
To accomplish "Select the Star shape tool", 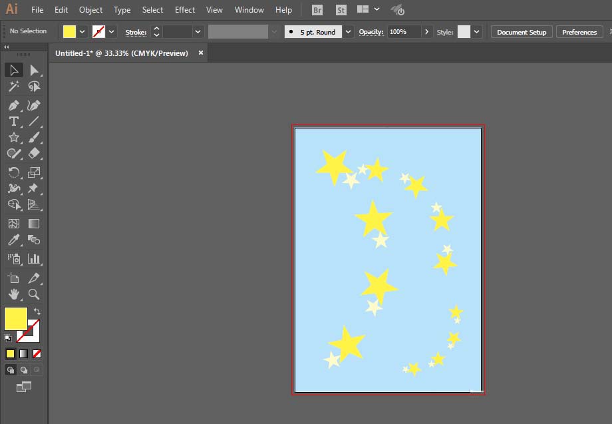I will [x=14, y=137].
